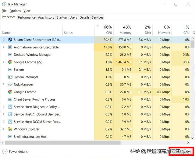195x158 pixels.
Task: Click the vertical scrollbar thumb
Action: [x=193, y=44]
